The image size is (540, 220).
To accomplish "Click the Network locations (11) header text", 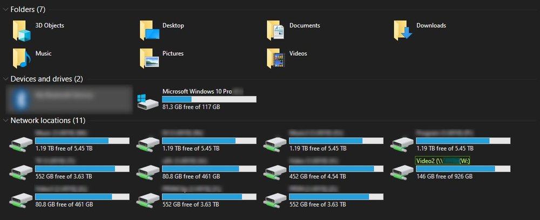I will point(48,120).
